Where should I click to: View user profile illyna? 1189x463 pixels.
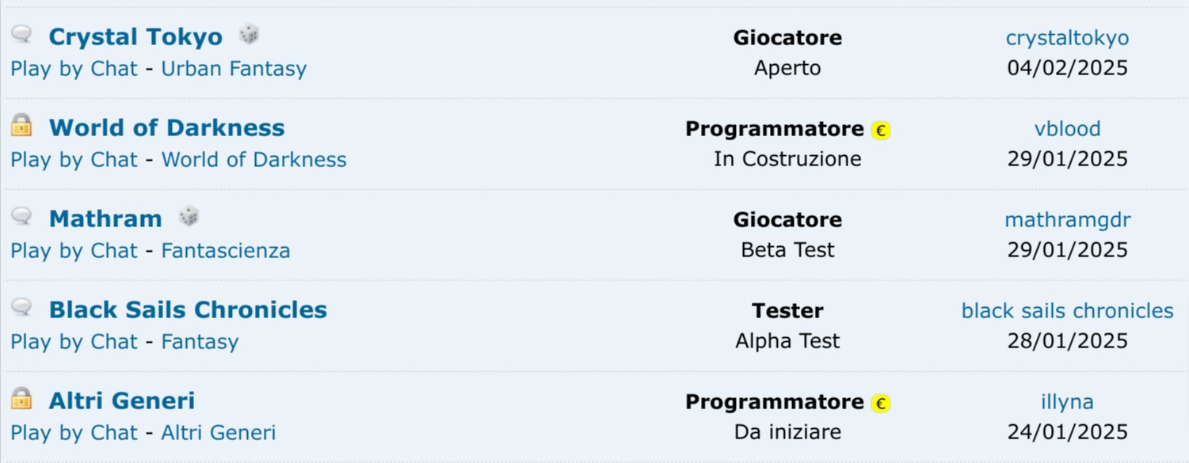pos(1067,402)
